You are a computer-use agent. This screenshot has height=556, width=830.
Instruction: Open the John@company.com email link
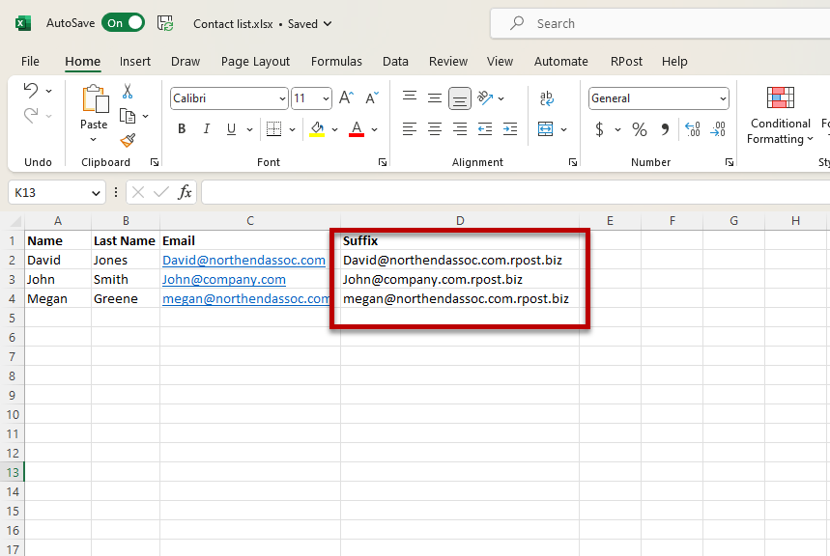pos(224,279)
